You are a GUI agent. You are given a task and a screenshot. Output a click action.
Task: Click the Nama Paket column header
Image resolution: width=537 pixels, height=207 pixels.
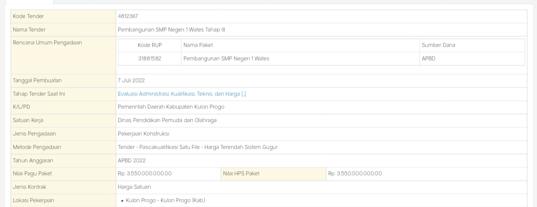point(198,45)
